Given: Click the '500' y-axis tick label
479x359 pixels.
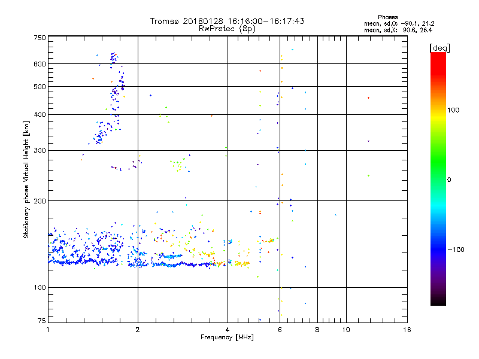Looking at the screenshot, I should [x=40, y=87].
